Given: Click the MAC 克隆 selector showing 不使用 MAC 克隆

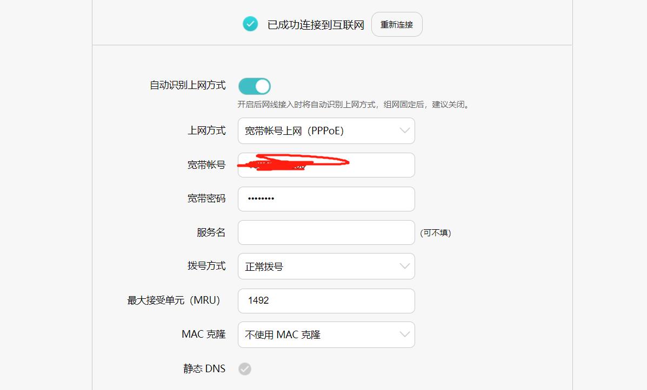Looking at the screenshot, I should (326, 334).
